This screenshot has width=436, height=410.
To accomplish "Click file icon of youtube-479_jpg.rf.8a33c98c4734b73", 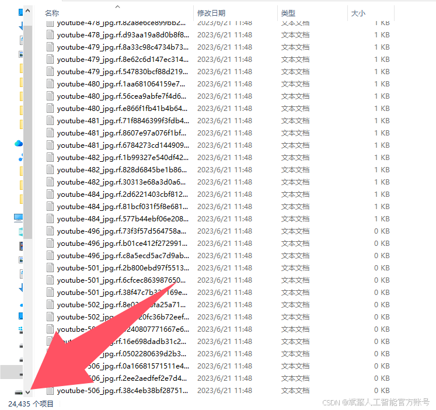I will tap(50, 47).
